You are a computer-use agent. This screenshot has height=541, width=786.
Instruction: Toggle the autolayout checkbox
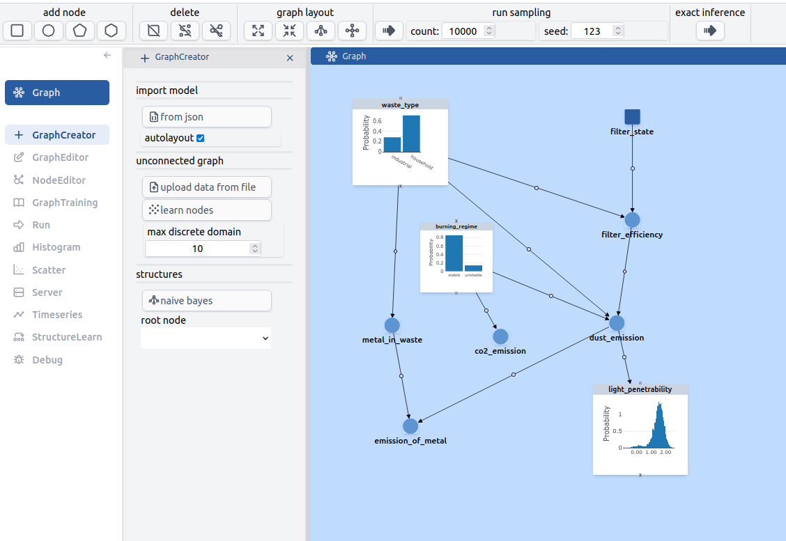(201, 139)
